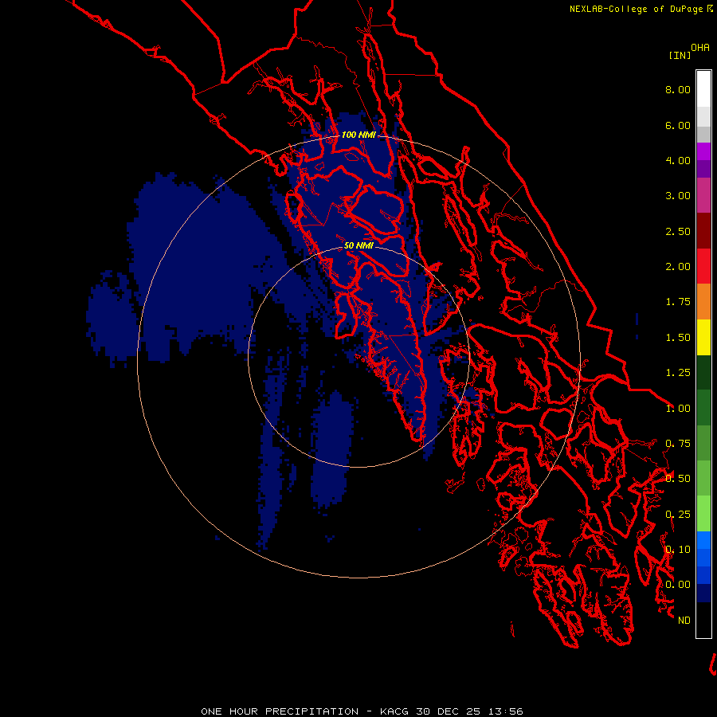This screenshot has height=717, width=717.
Task: Pick the orange swatch near 1.75
Action: (703, 302)
